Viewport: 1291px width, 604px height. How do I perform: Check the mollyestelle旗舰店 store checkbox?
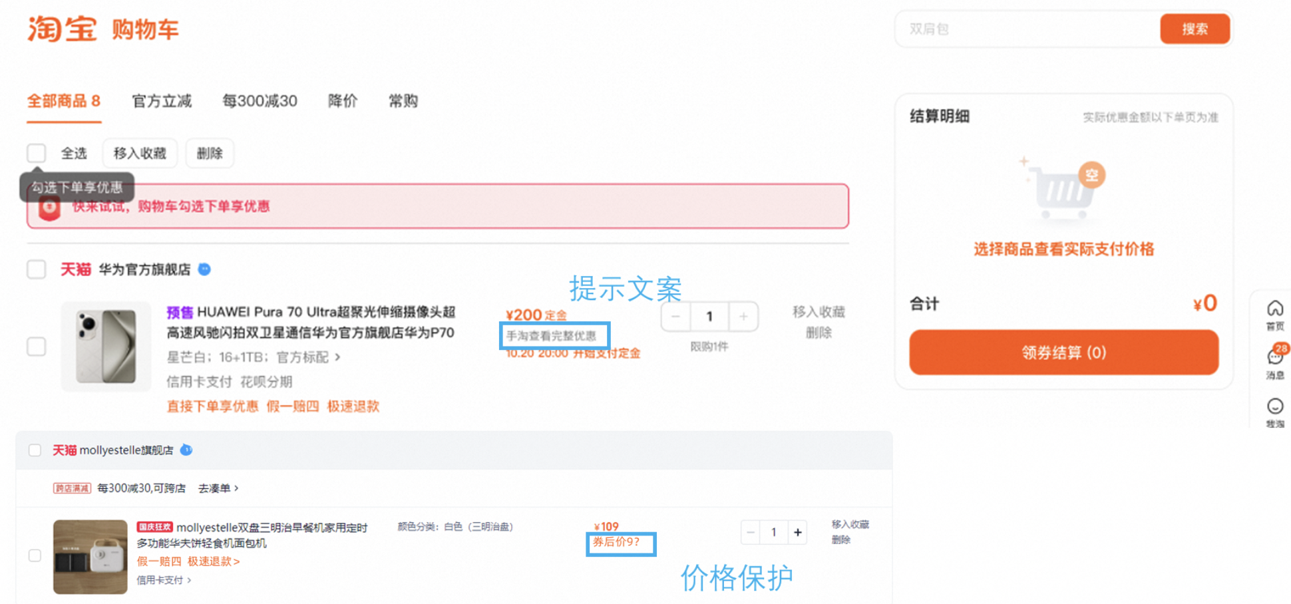35,450
